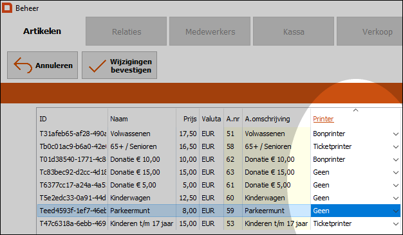The height and width of the screenshot is (235, 403).
Task: Click the A.nr column header
Action: click(233, 119)
